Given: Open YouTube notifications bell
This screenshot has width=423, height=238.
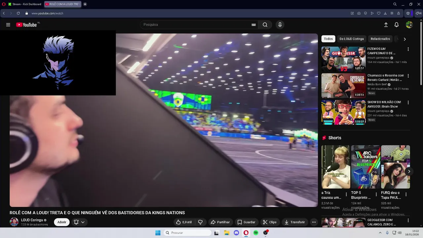Looking at the screenshot, I should point(397,25).
